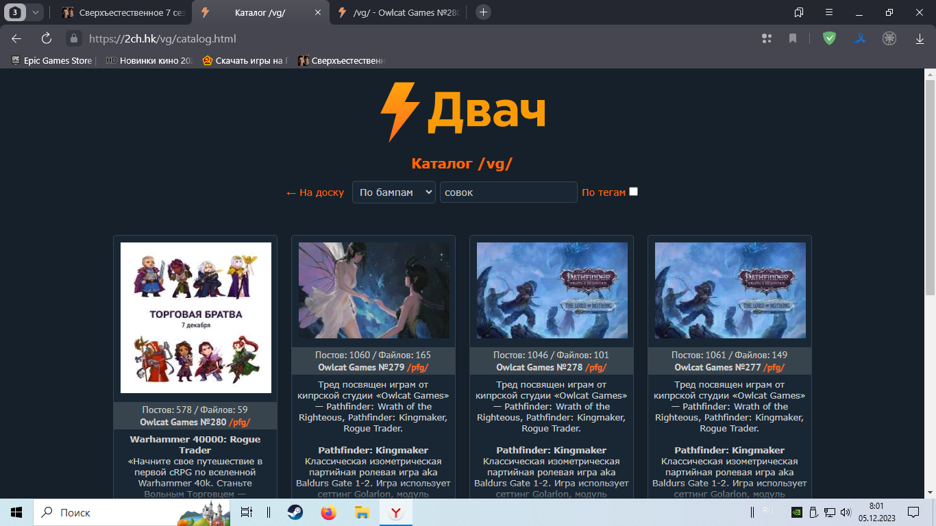Click the taskbar Поиск search box

[133, 512]
